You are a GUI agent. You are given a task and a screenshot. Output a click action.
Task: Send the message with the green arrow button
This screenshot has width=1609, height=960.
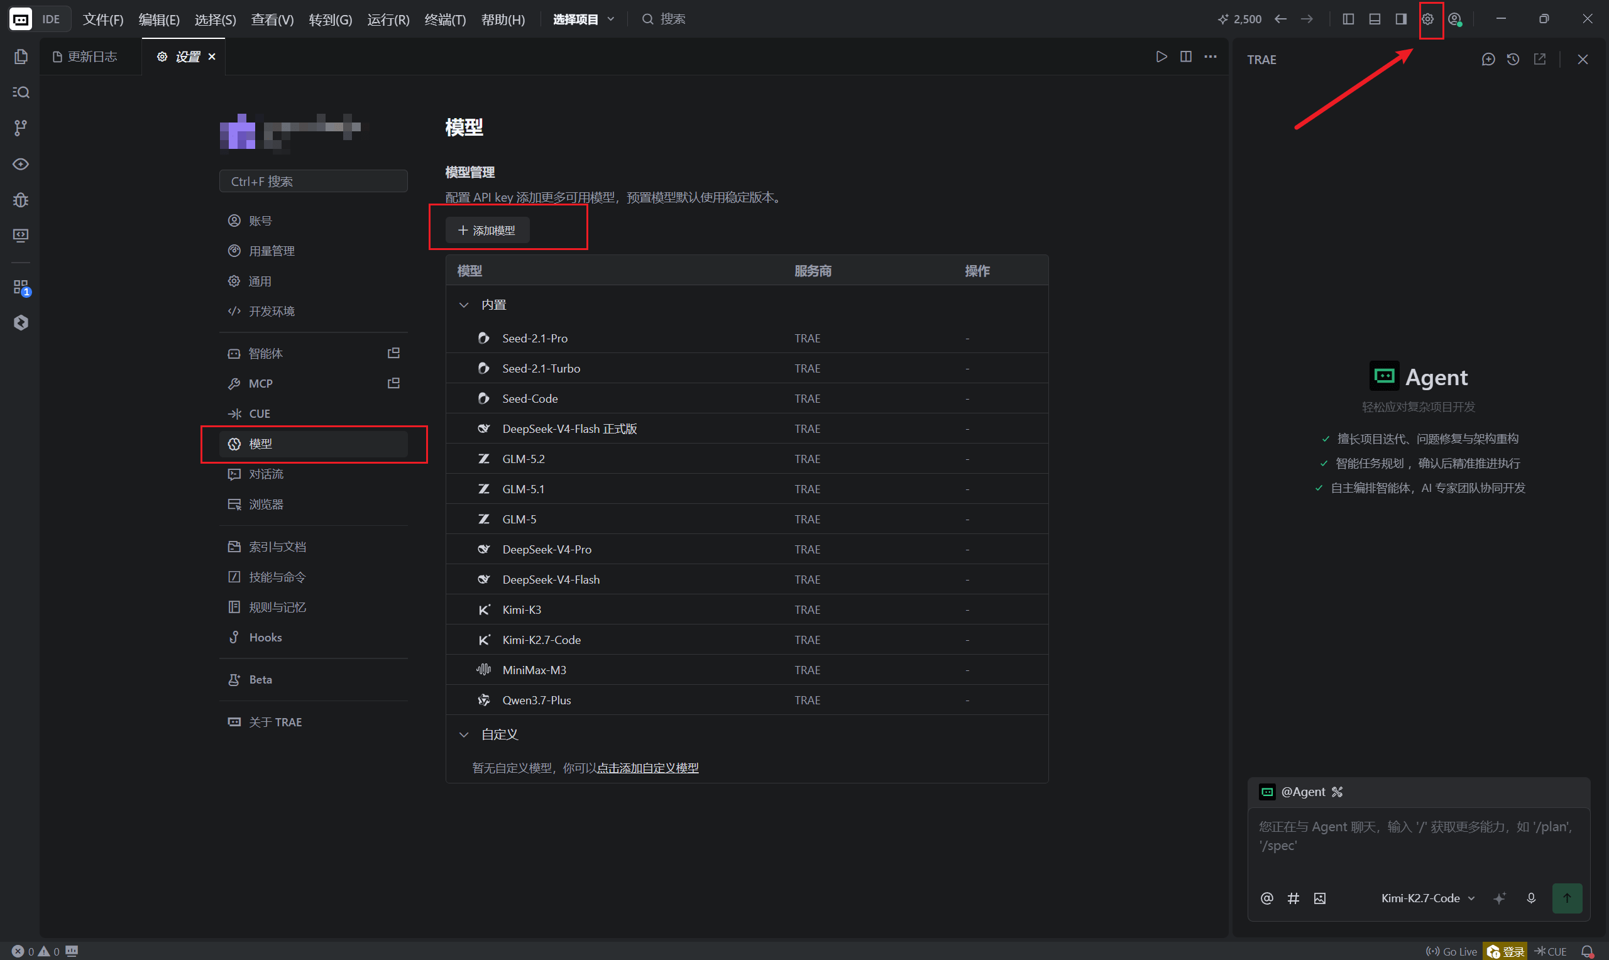click(x=1567, y=898)
